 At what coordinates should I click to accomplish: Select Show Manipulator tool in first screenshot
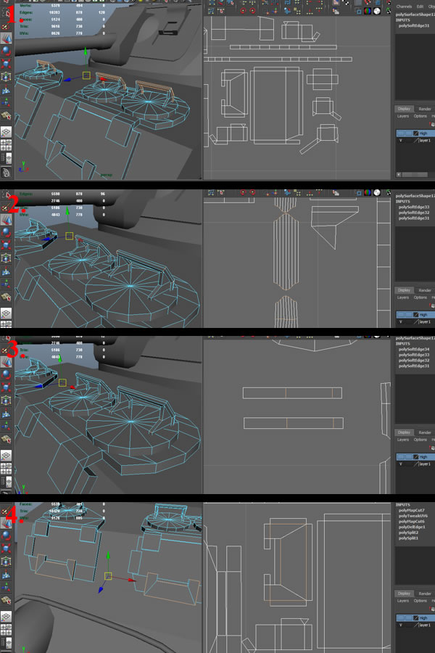6,102
